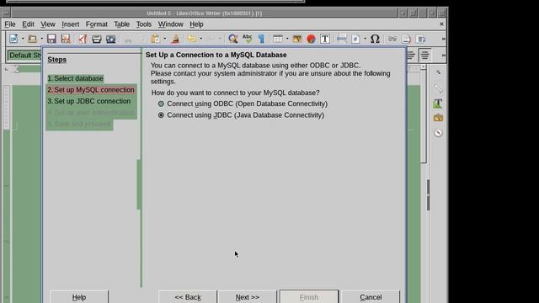Click the Paste clipboard icon
The width and height of the screenshot is (539, 303).
coord(155,39)
